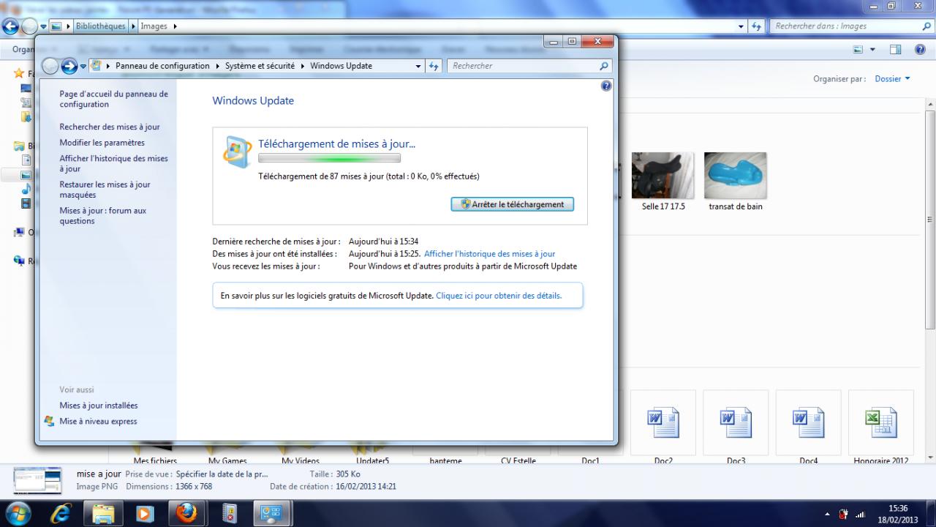Click the magnifier in 'Rechercher dans : Images'

[927, 26]
